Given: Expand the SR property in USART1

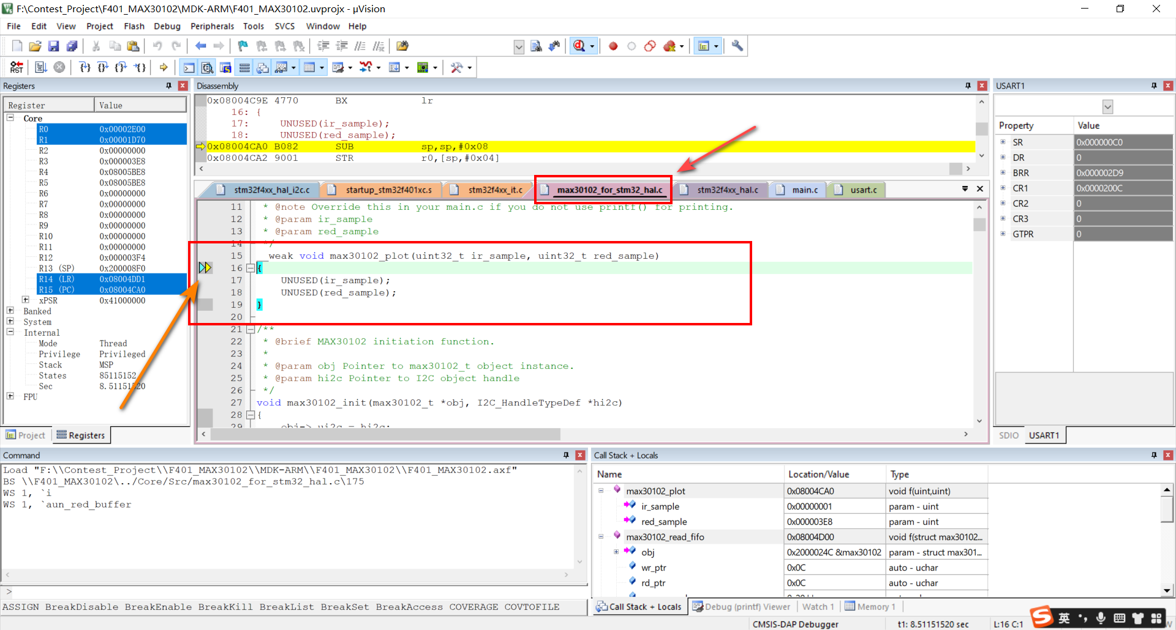Looking at the screenshot, I should pyautogui.click(x=1003, y=142).
